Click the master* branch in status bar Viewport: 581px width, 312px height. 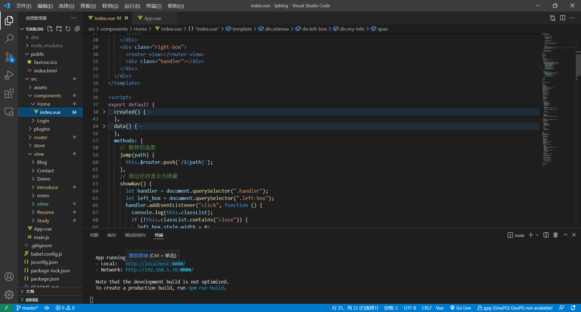coord(27,308)
